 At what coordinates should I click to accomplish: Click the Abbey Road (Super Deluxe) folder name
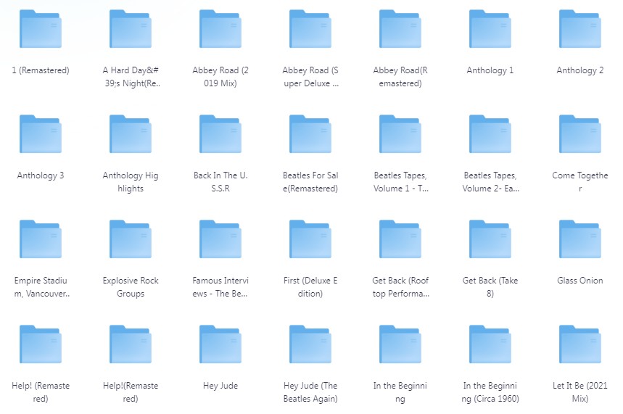coord(310,77)
